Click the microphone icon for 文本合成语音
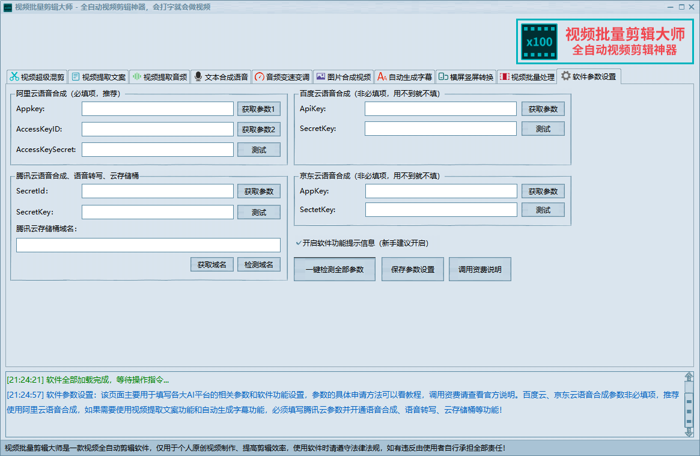The image size is (700, 456). point(198,77)
